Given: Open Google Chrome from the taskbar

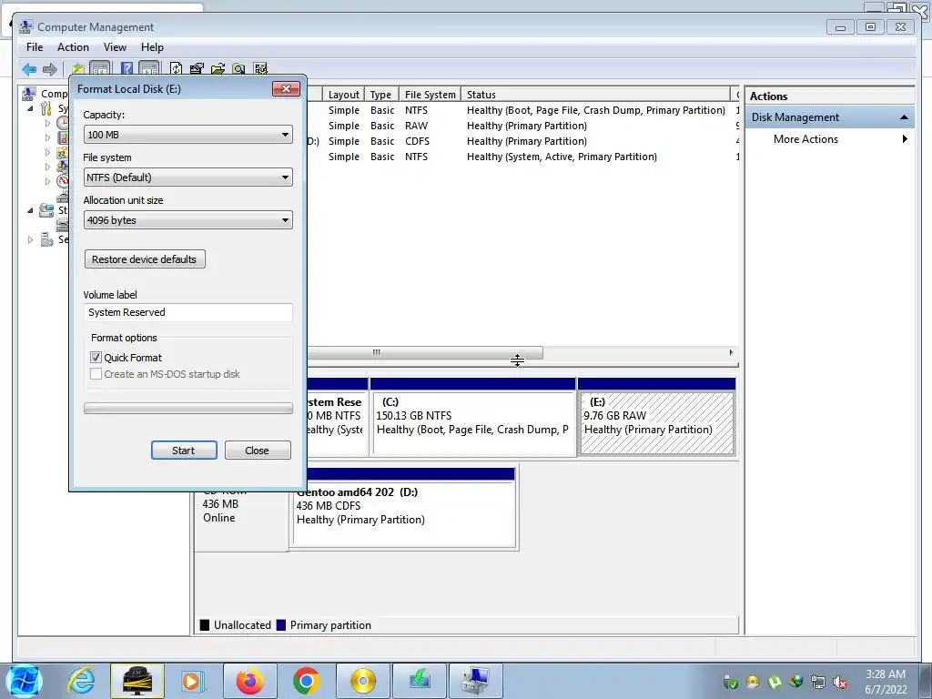Looking at the screenshot, I should coord(306,681).
